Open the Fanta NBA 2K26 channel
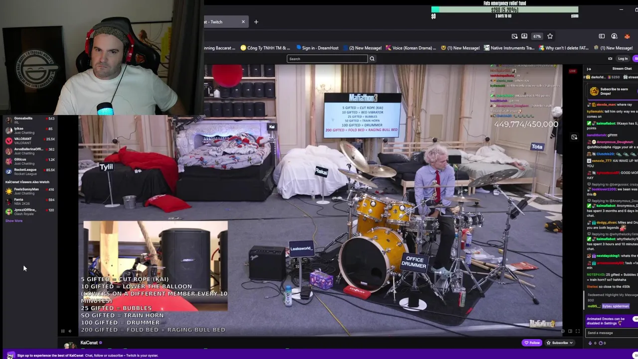The height and width of the screenshot is (359, 638). [30, 201]
